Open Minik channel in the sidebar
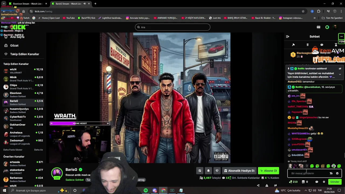The image size is (345, 194). [x=23, y=79]
